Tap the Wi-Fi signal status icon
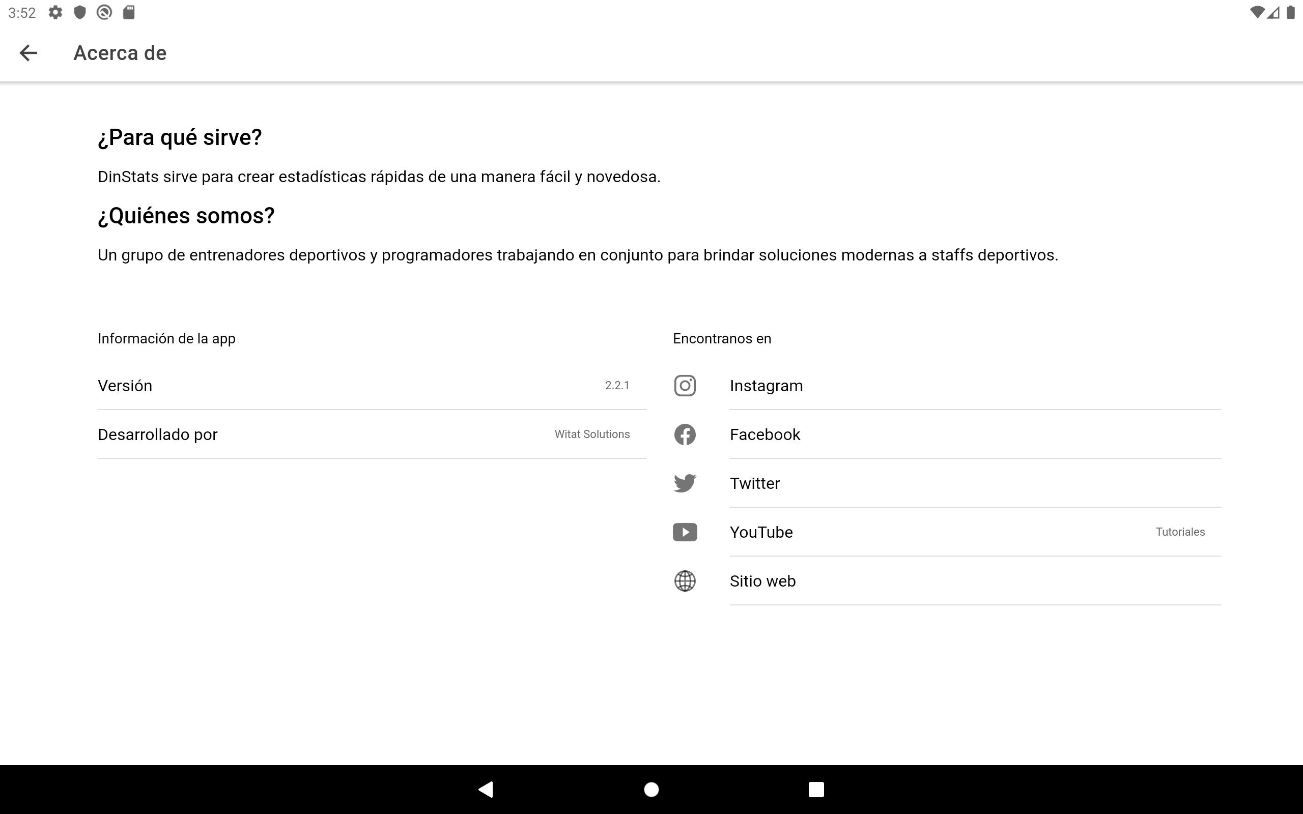 pos(1257,12)
